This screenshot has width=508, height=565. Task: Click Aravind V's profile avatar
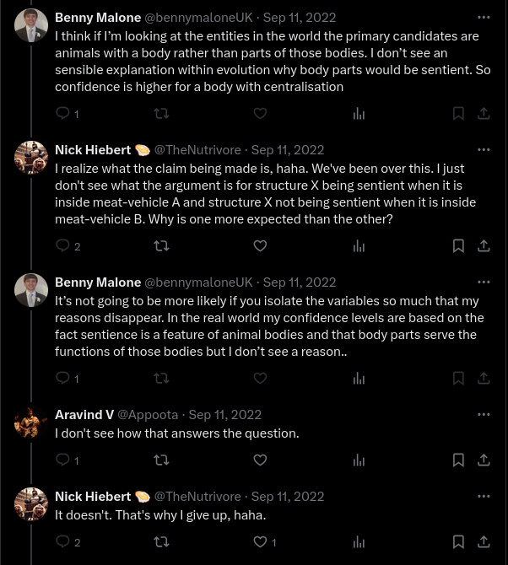click(31, 422)
